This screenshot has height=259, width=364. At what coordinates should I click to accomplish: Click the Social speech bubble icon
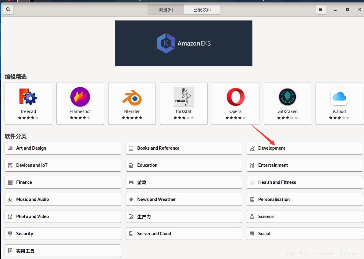(252, 233)
